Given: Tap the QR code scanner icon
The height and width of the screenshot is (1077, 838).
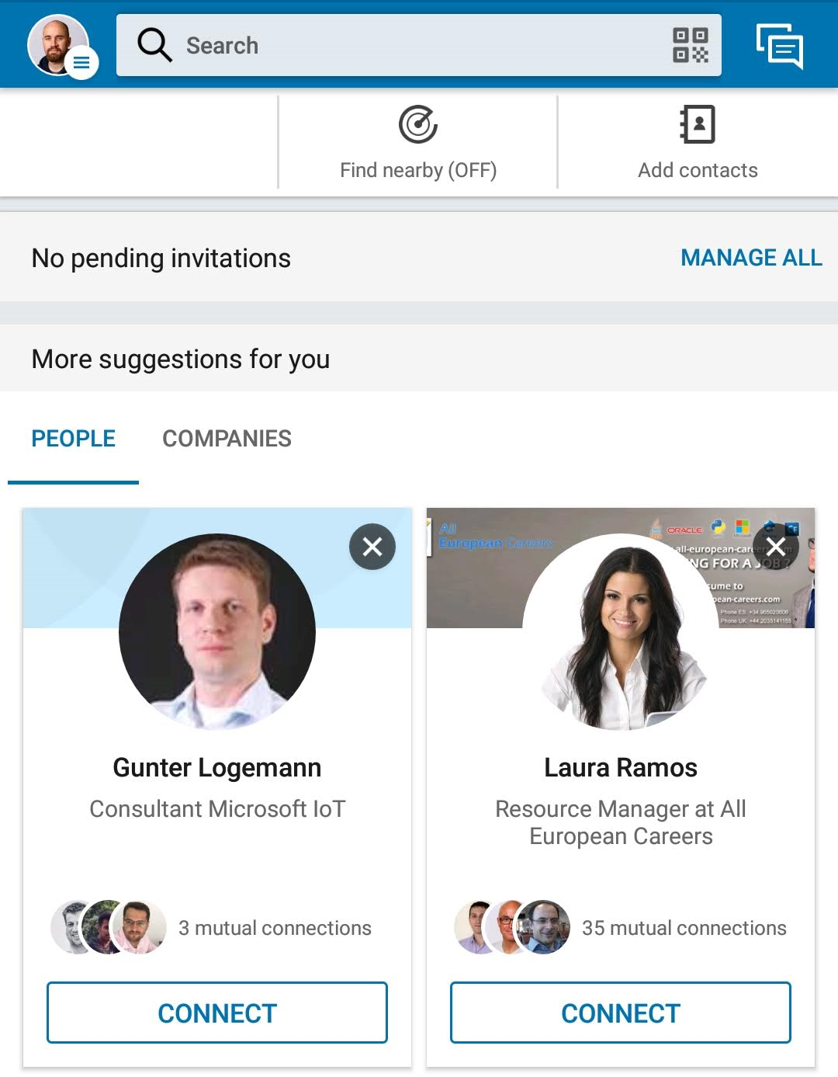Looking at the screenshot, I should [x=690, y=45].
